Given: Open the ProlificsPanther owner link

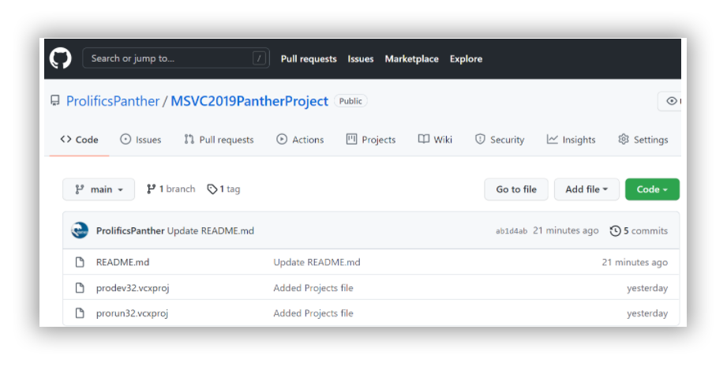Looking at the screenshot, I should click(x=113, y=101).
